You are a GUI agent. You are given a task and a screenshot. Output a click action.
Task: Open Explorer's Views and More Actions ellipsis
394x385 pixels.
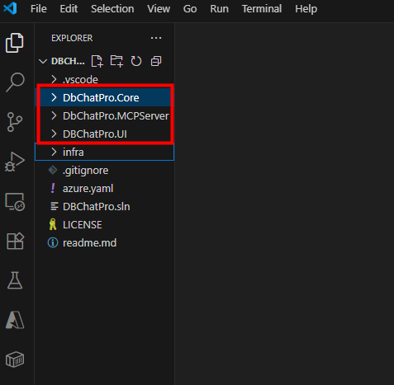pyautogui.click(x=156, y=38)
